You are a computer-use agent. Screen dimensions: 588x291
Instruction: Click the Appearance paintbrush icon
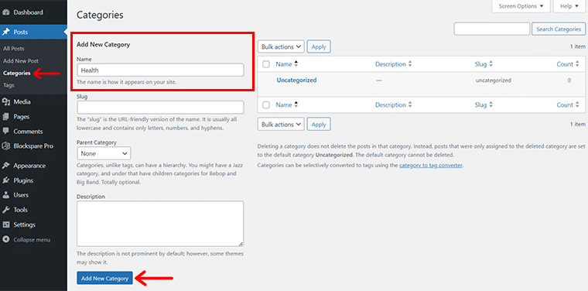tap(5, 166)
